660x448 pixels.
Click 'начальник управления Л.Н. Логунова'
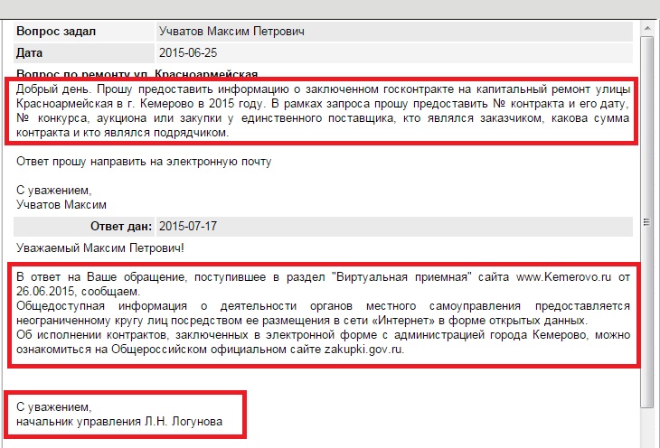click(x=119, y=422)
